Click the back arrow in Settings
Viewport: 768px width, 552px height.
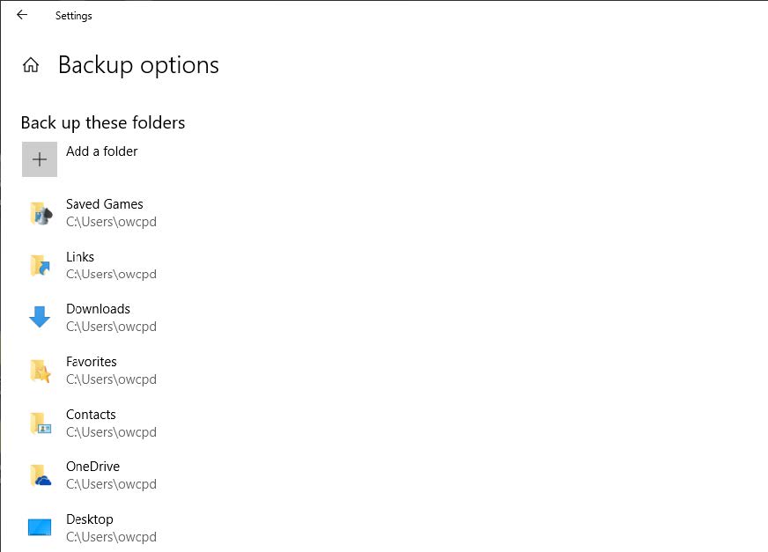click(x=22, y=15)
